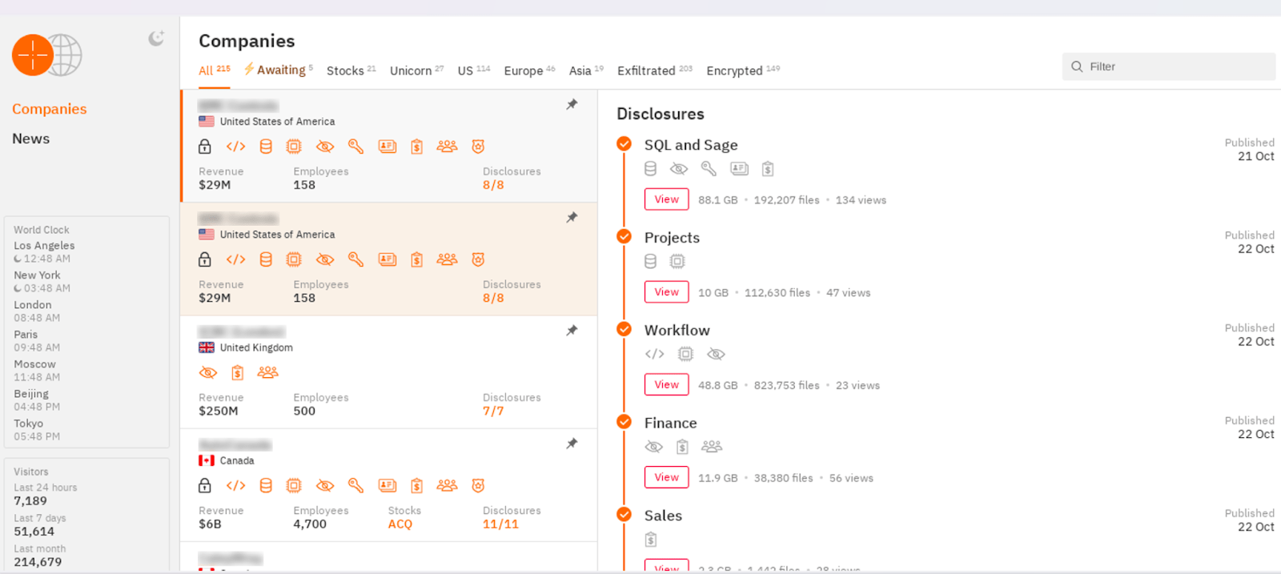The image size is (1281, 574).
Task: Click into the Filter search field
Action: click(1169, 66)
